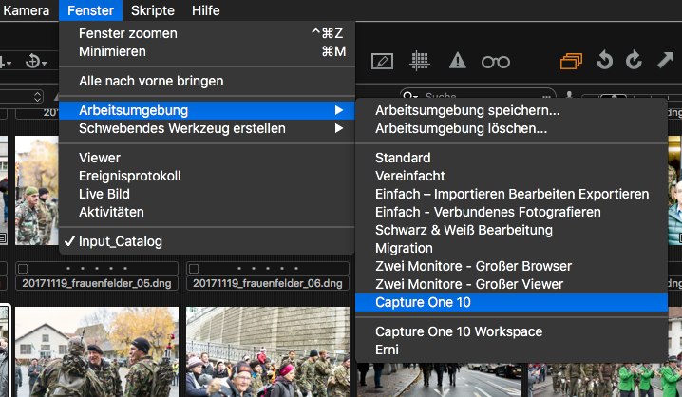Open the rotate tool dropdown icon
The height and width of the screenshot is (397, 682).
[36, 62]
